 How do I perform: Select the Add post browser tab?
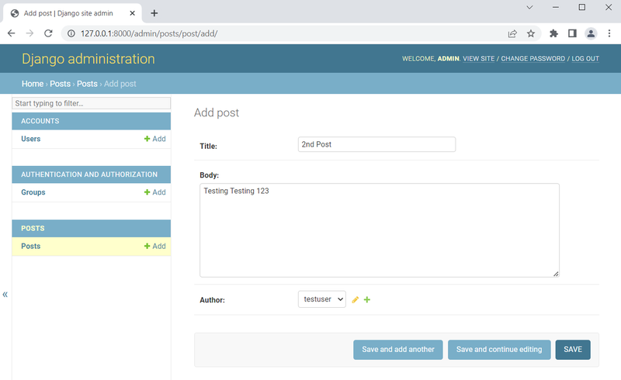[x=72, y=13]
